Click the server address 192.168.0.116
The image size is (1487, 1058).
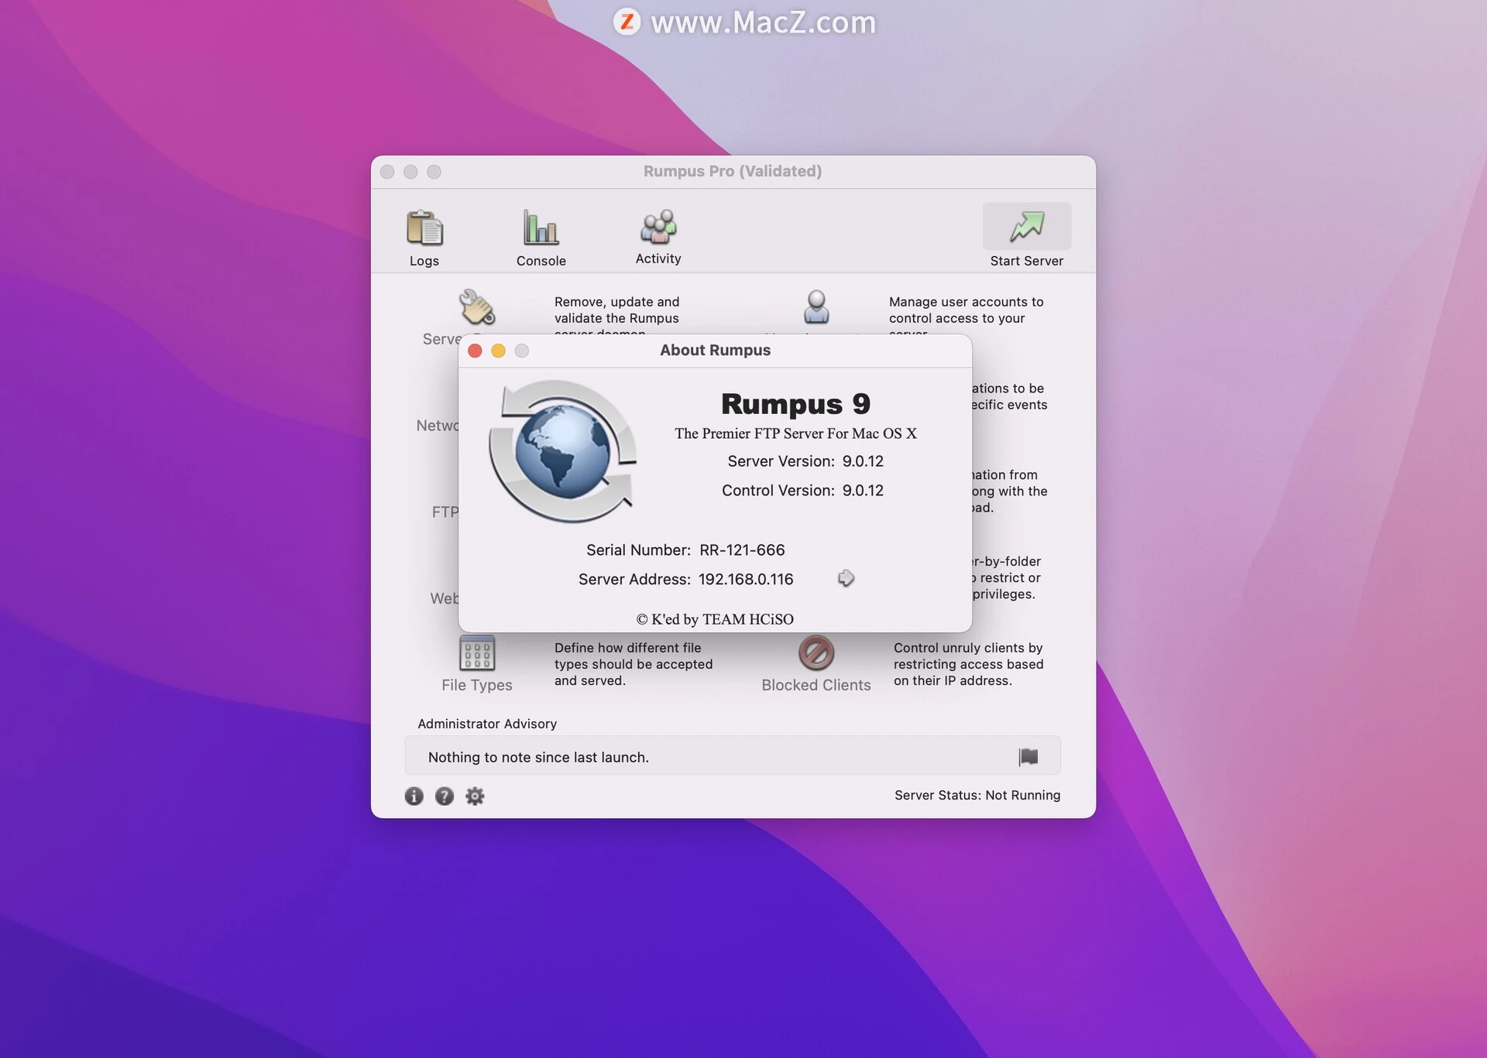[746, 580]
